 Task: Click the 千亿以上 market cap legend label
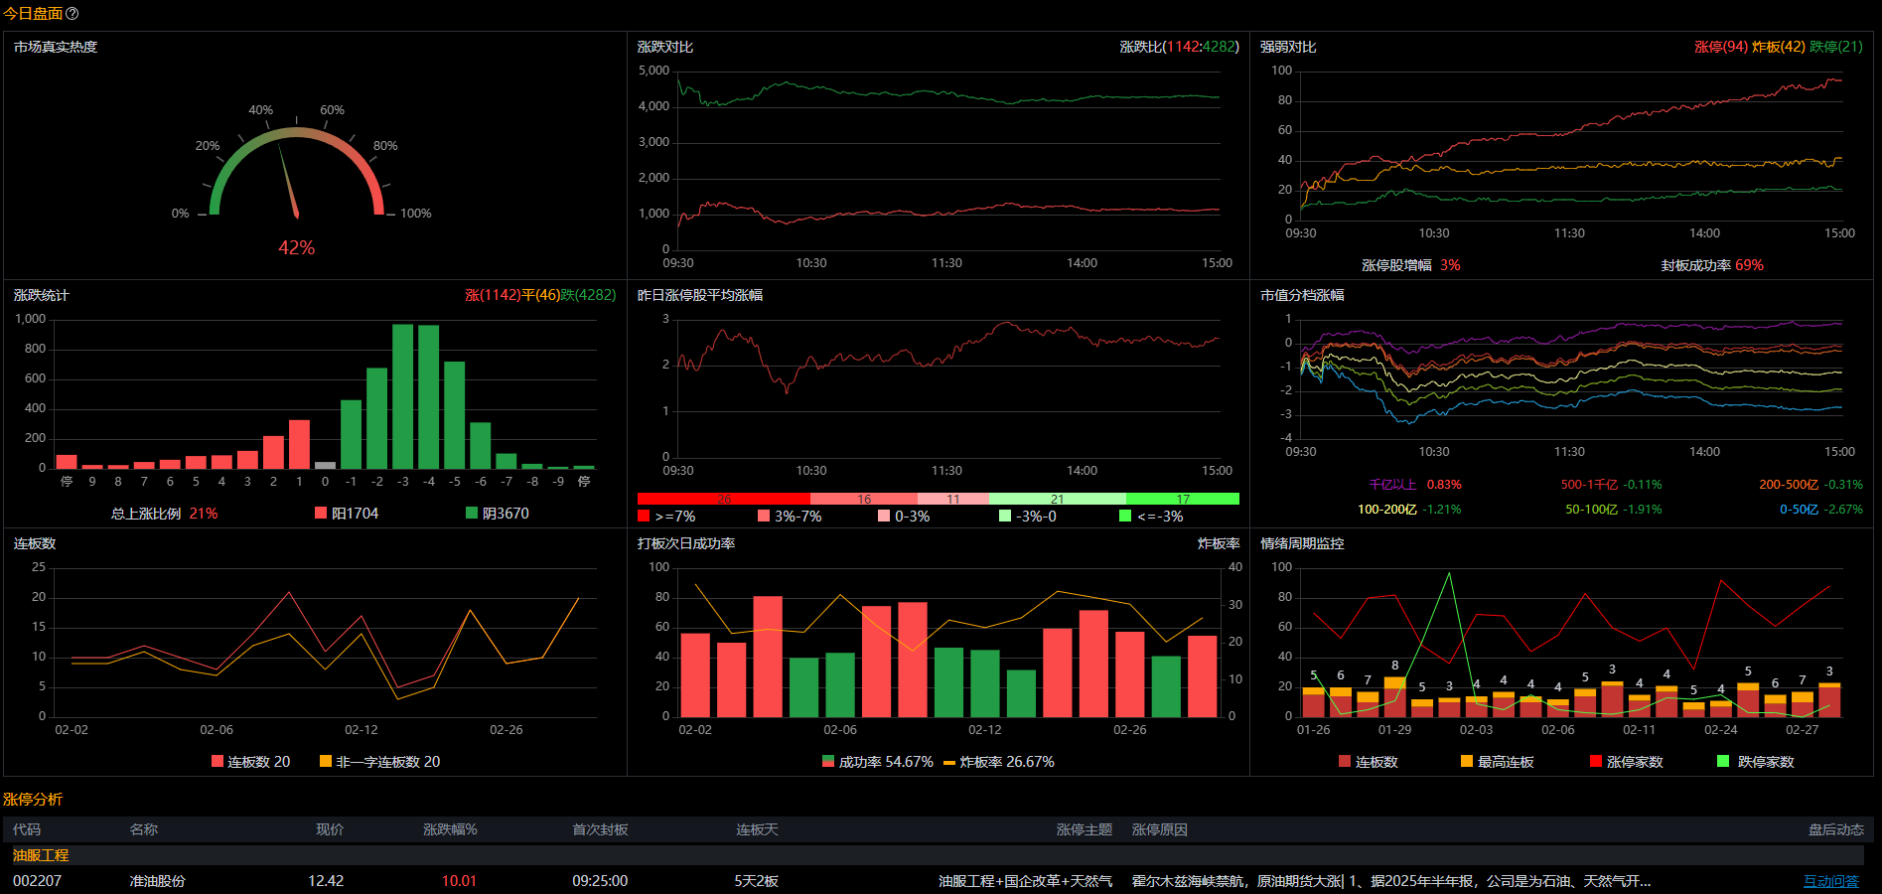coord(1392,485)
